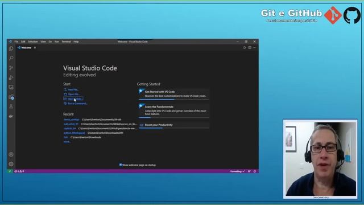Viewport: 364px width, 205px height.
Task: Open the Search view in activity bar
Action: 11,58
